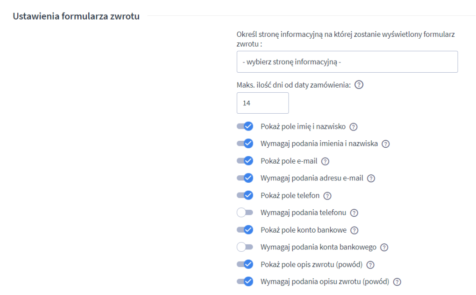Switch off the Pokaż pole telefon toggle
This screenshot has width=476, height=295.
pyautogui.click(x=245, y=195)
